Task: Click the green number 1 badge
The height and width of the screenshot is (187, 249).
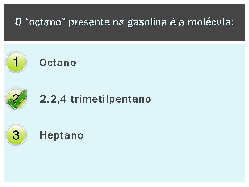Action: pyautogui.click(x=16, y=63)
